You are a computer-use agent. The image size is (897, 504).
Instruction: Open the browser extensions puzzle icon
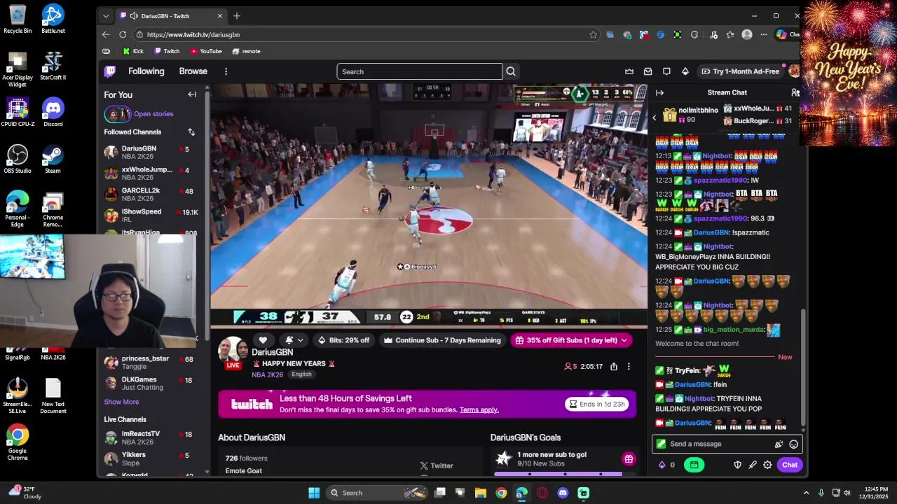pyautogui.click(x=694, y=34)
